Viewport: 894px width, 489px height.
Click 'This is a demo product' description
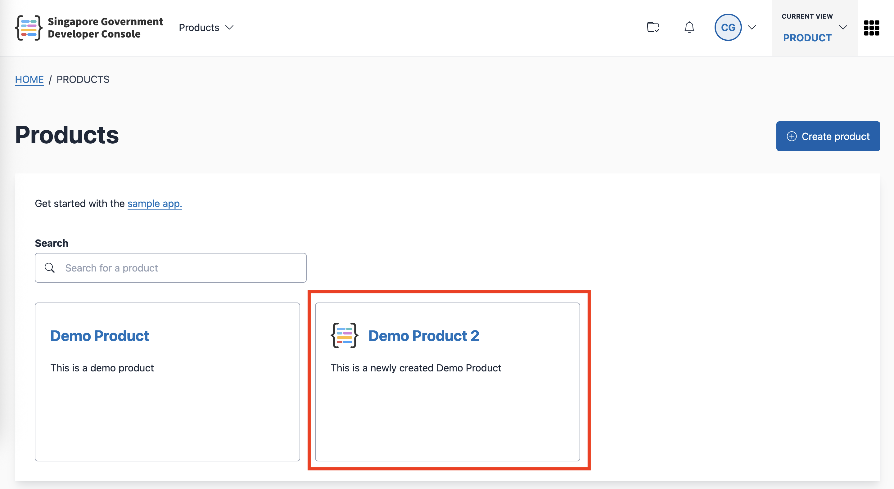pyautogui.click(x=102, y=368)
